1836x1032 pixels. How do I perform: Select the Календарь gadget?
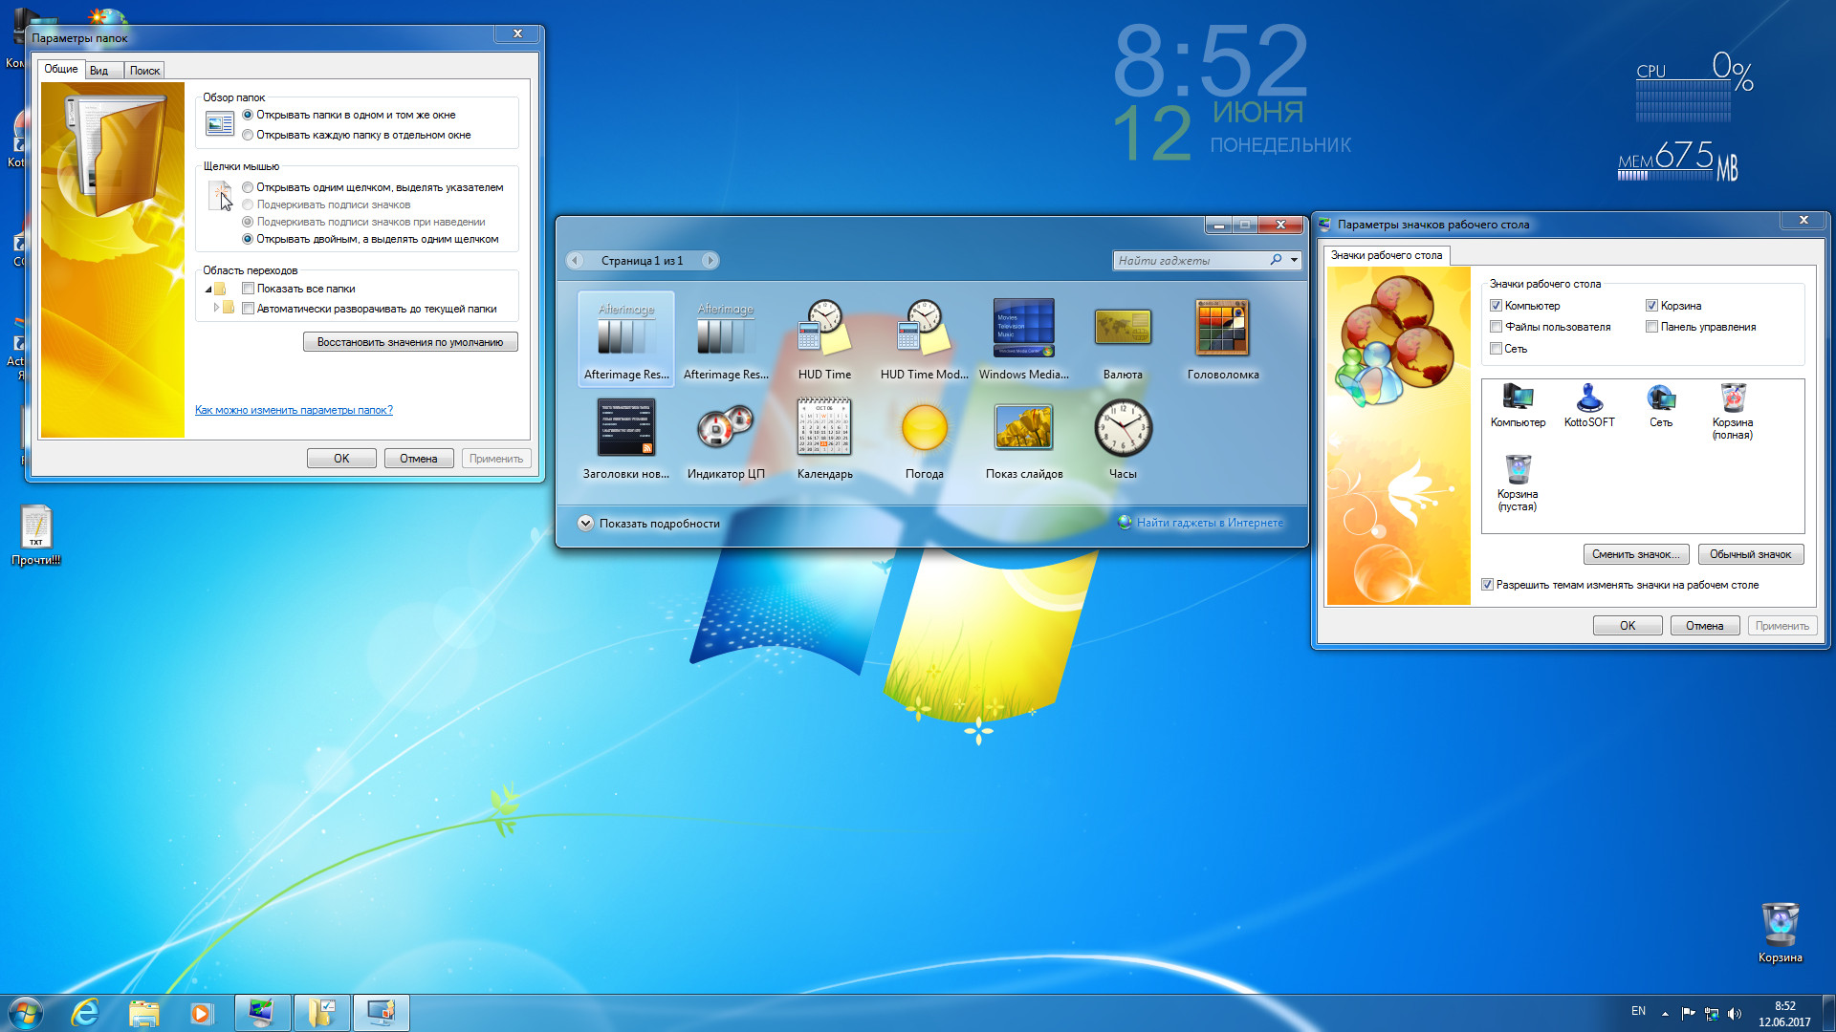coord(824,439)
